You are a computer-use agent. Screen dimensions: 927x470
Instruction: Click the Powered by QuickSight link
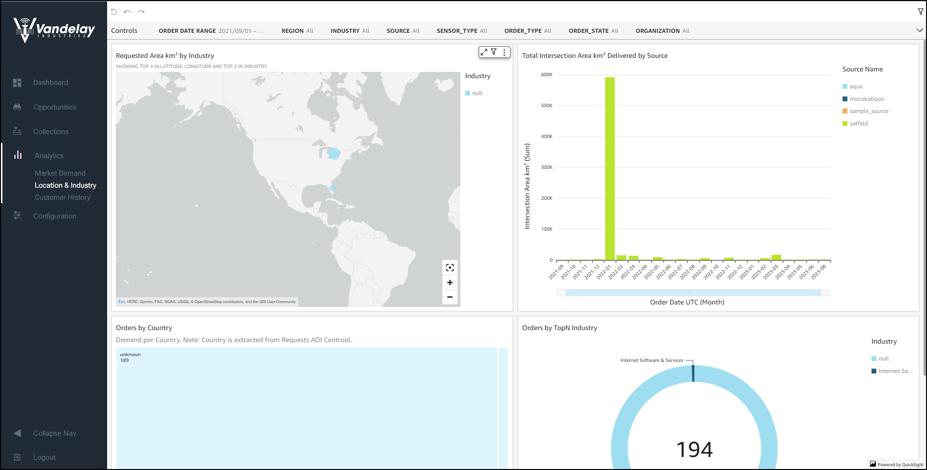(897, 464)
